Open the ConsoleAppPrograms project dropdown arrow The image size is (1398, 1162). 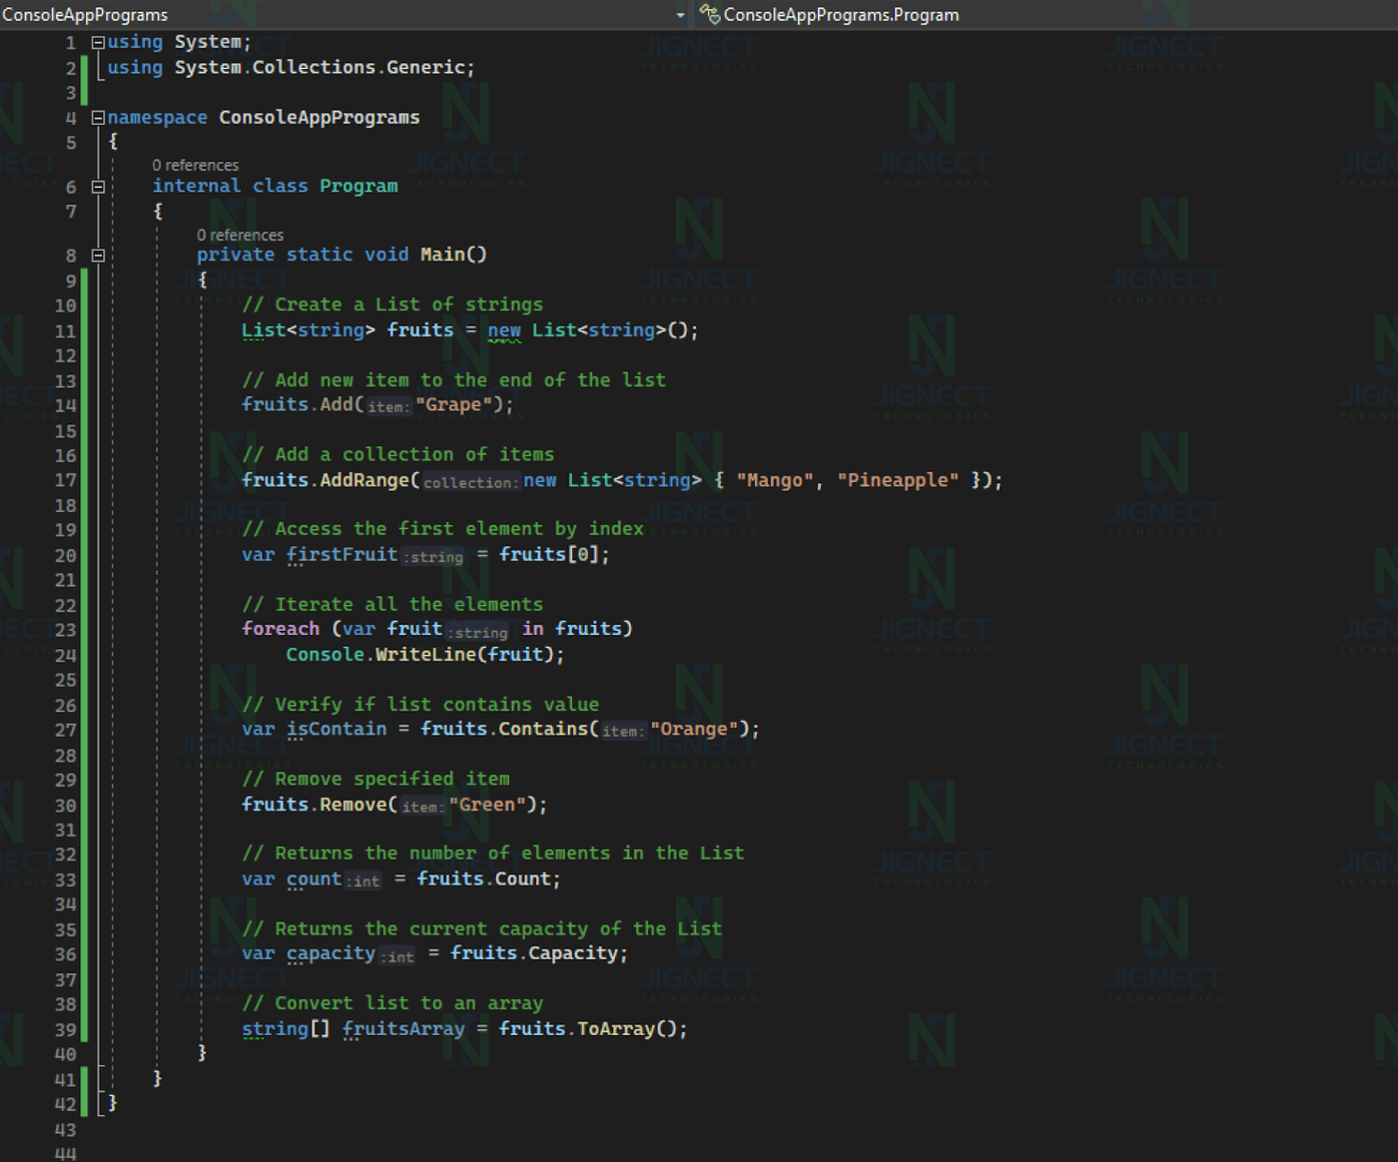coord(680,15)
